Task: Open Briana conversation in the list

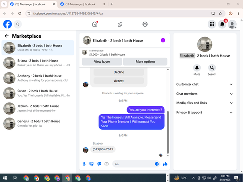Action: tap(38, 63)
